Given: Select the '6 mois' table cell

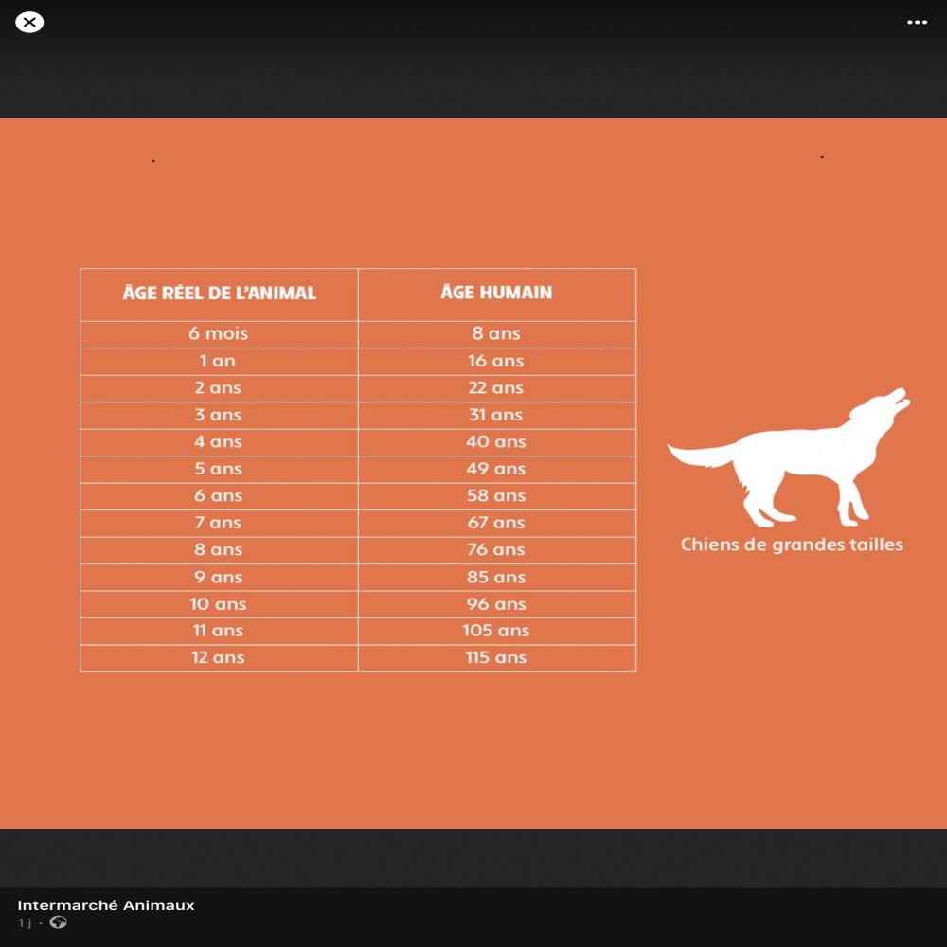Looking at the screenshot, I should tap(220, 334).
